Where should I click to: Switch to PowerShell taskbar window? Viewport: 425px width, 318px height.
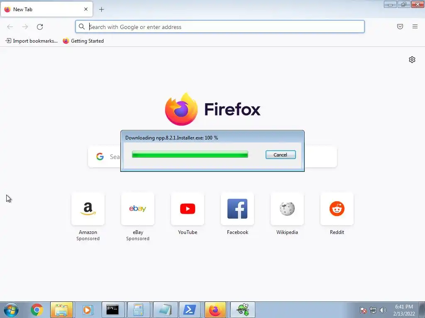(x=190, y=310)
